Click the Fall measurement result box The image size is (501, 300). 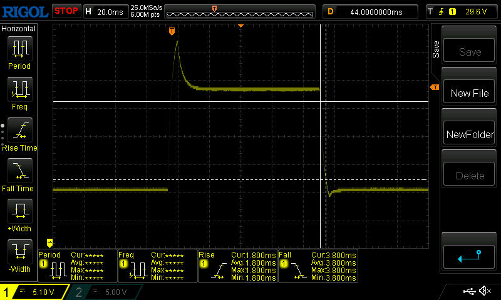click(318, 266)
